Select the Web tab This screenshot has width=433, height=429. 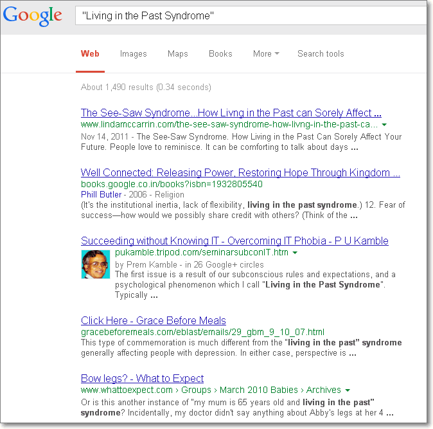click(x=90, y=54)
